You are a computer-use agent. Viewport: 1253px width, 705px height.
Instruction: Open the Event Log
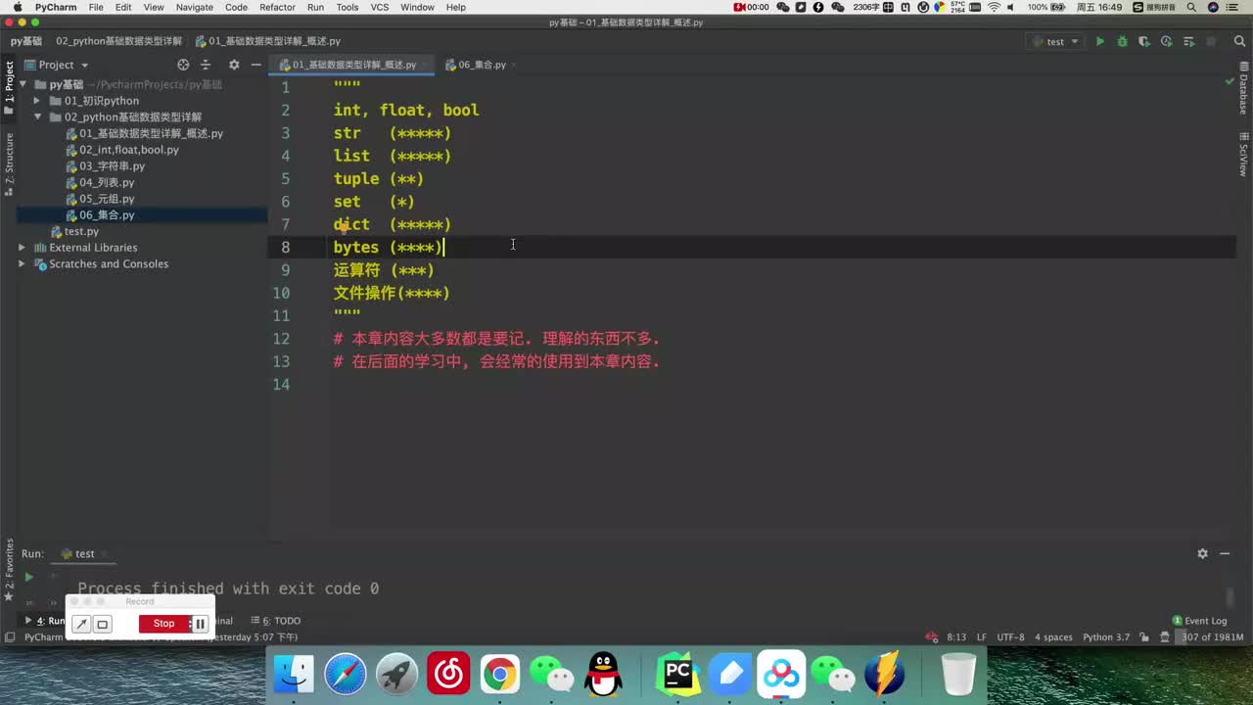[x=1199, y=621]
